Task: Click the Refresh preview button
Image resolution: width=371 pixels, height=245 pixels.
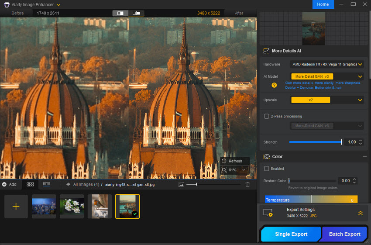Action: [235, 161]
